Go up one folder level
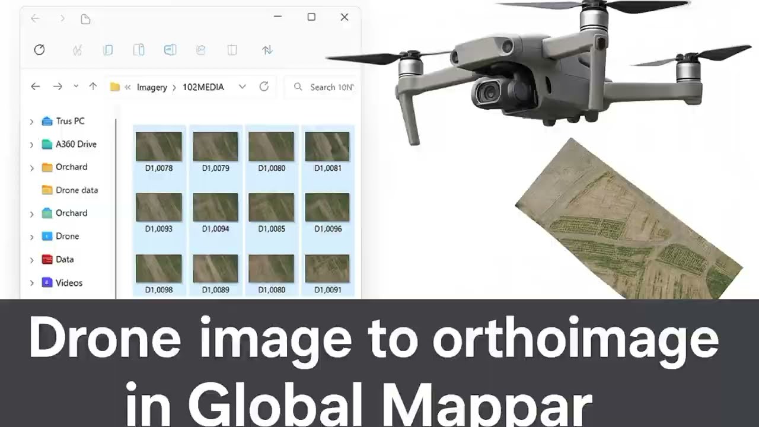The image size is (759, 427). point(93,87)
